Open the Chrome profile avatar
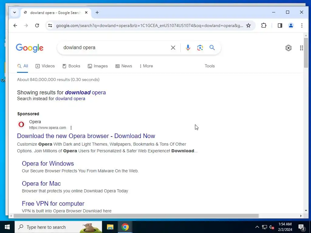 291,25
